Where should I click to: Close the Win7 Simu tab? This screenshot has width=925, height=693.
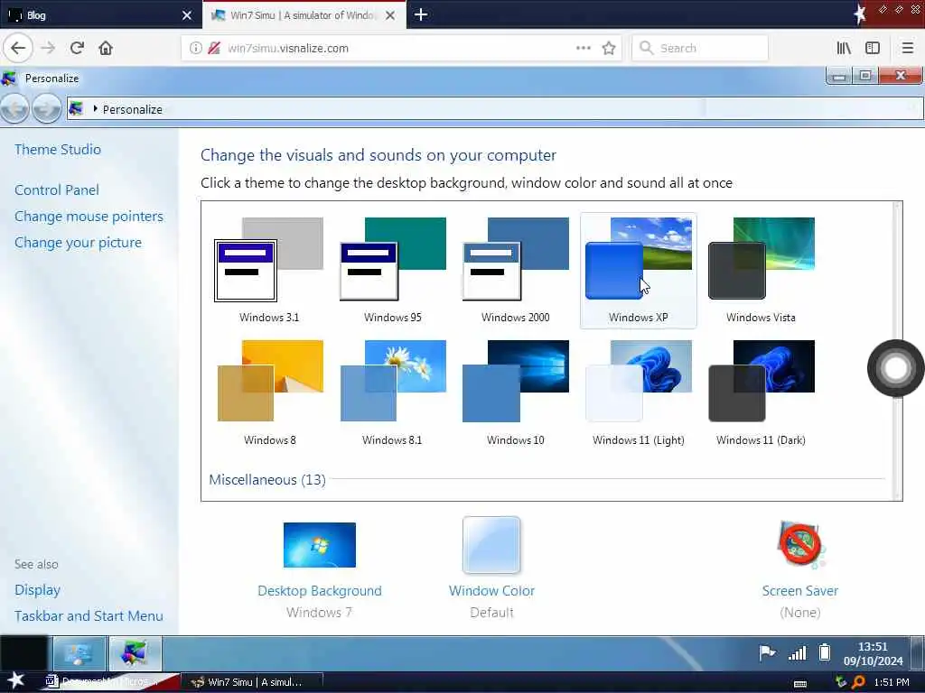point(390,15)
